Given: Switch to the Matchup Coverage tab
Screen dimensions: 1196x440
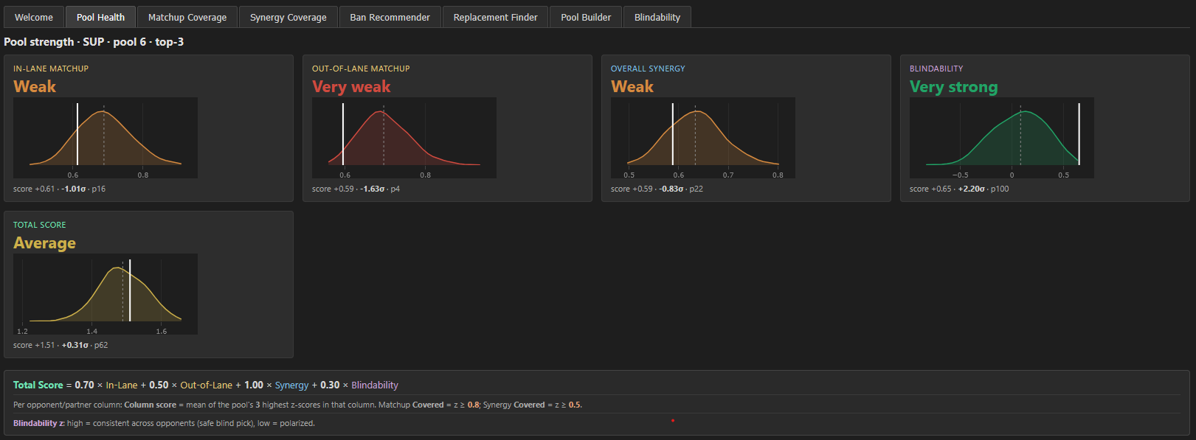Looking at the screenshot, I should (187, 17).
